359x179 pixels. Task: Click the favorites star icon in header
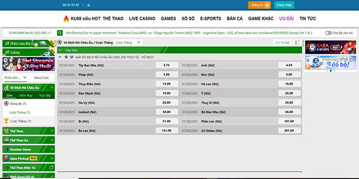tap(88, 5)
